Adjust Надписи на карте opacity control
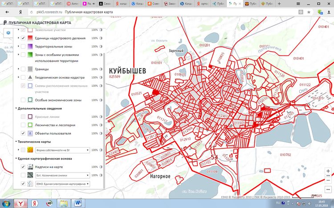334x208 pixels. (101, 167)
